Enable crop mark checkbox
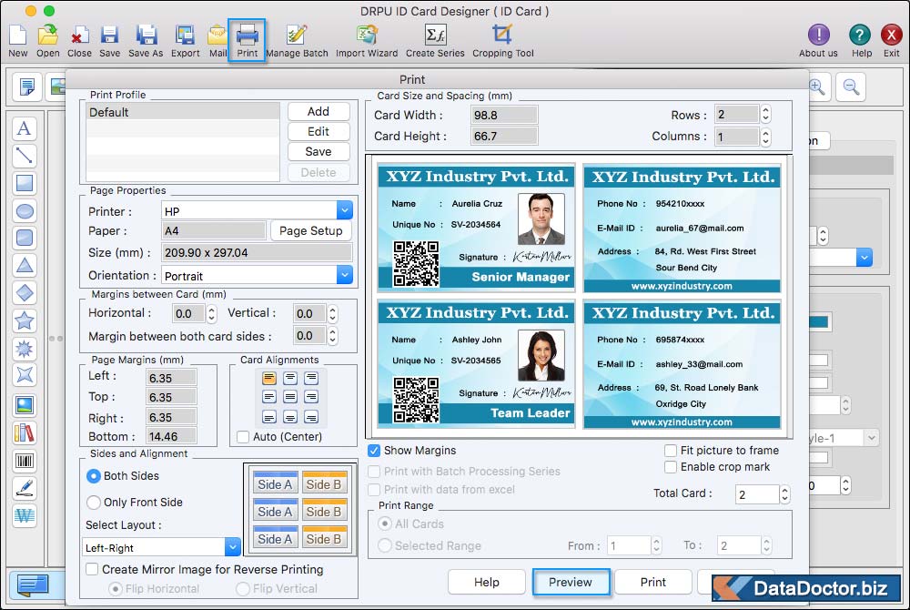Screen dimensions: 910x610 coord(671,467)
